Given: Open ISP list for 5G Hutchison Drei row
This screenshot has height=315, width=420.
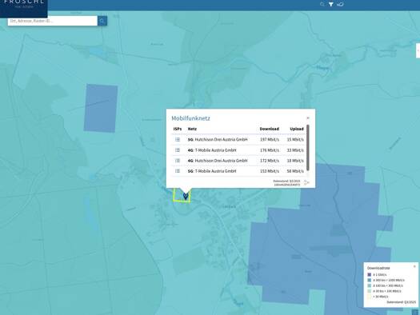Looking at the screenshot, I should click(178, 139).
